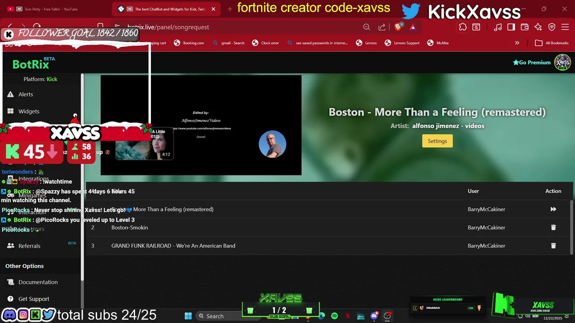Toggle the browser sidebar panel icon

click(x=511, y=27)
